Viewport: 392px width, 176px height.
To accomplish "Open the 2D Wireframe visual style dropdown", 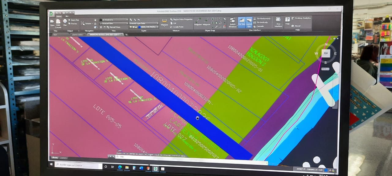I will click(114, 20).
